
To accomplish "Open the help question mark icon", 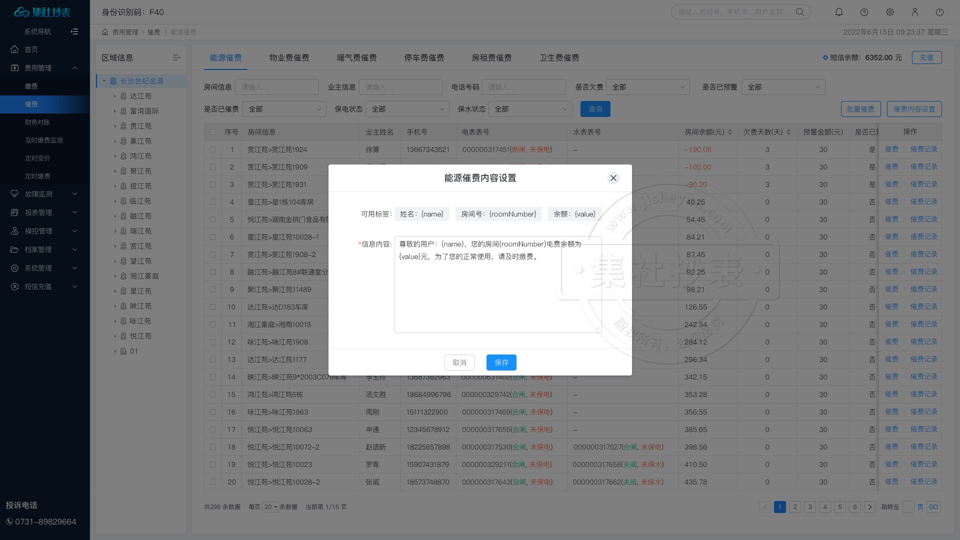I will pos(864,12).
